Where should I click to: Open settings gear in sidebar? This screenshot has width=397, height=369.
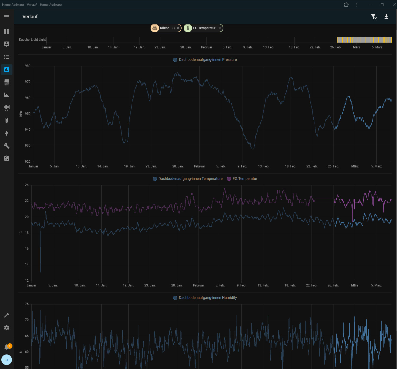point(7,328)
